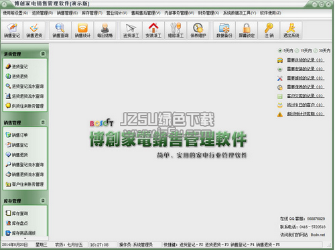The image size is (335, 250).
Task: Collapse the 进货管理 sidebar panel
Action: click(x=43, y=54)
